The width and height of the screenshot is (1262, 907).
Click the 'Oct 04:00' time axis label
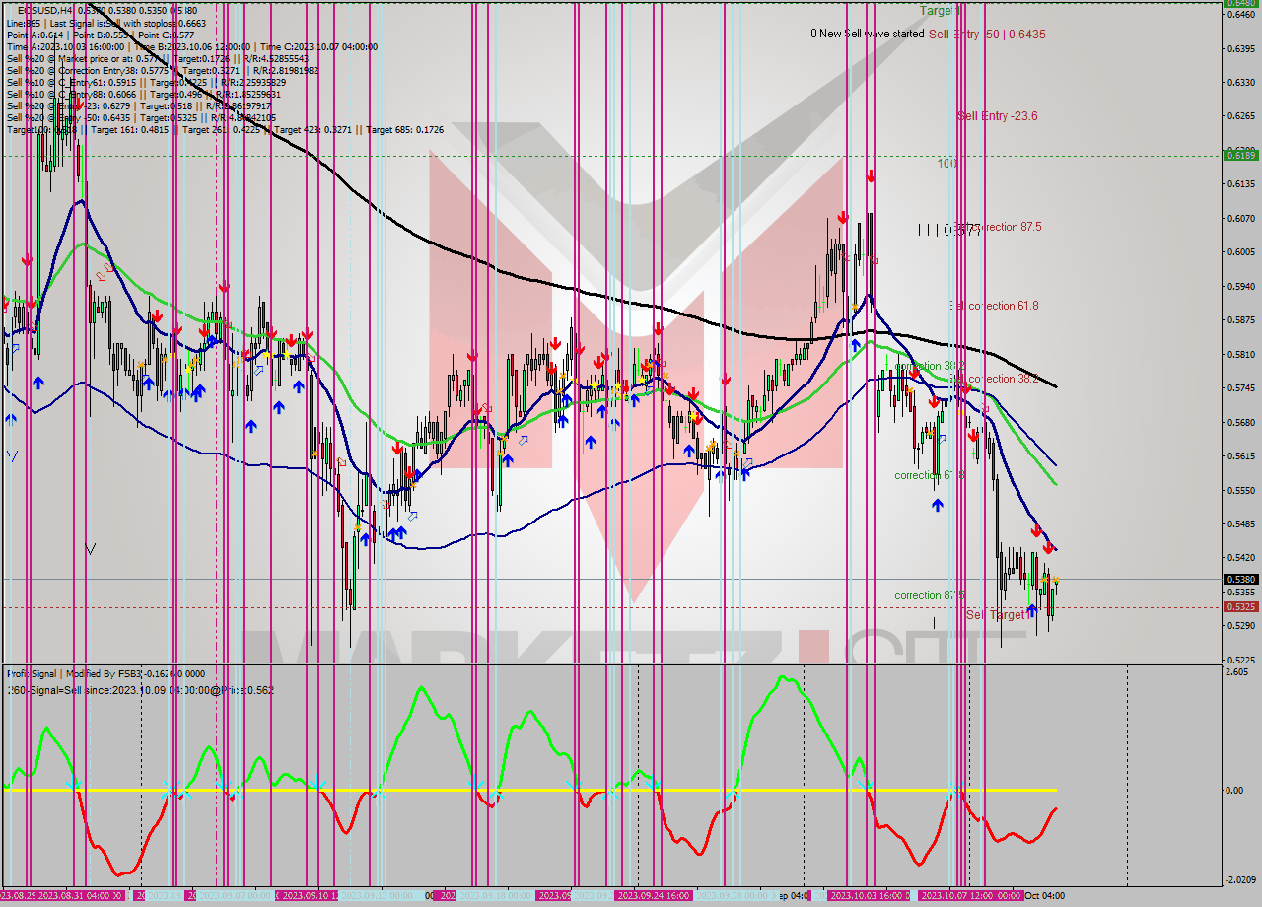[1043, 895]
